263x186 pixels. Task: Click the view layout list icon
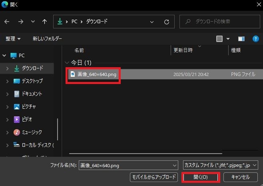pyautogui.click(x=219, y=39)
